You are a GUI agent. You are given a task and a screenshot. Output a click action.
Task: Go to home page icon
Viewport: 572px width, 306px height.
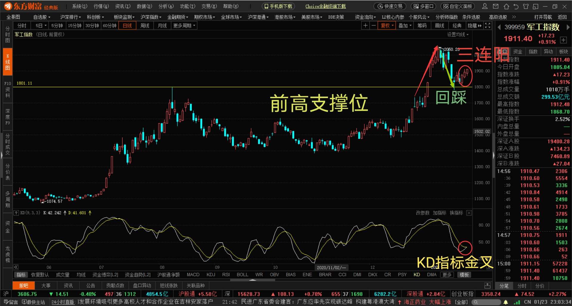tap(506, 6)
